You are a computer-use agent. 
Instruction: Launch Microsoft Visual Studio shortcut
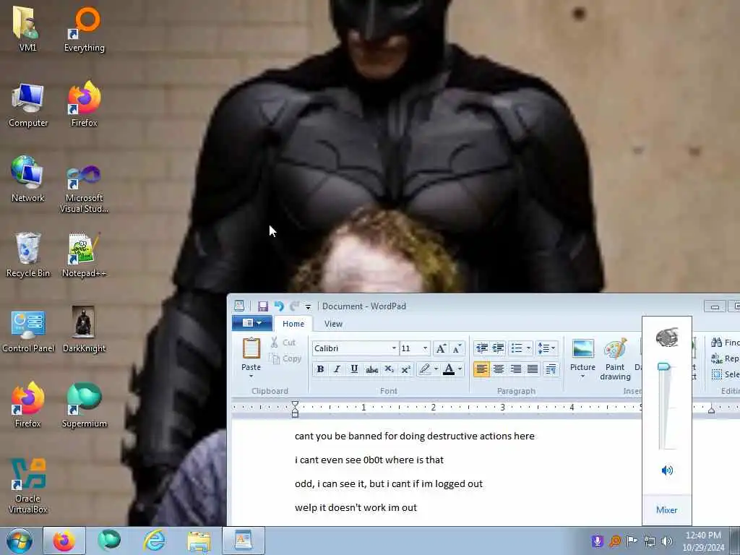click(x=84, y=189)
